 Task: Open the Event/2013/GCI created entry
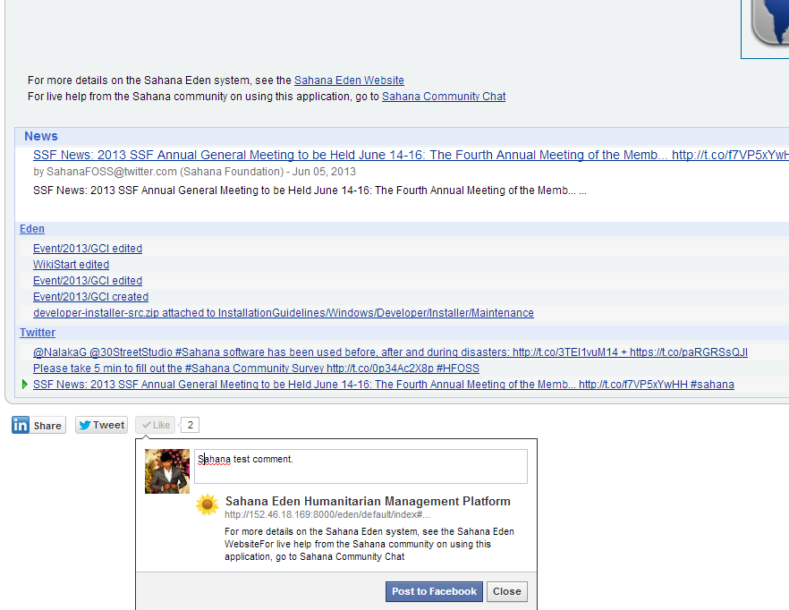(x=90, y=297)
